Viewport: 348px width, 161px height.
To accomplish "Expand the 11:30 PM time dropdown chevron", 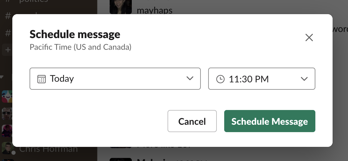I will pos(304,79).
